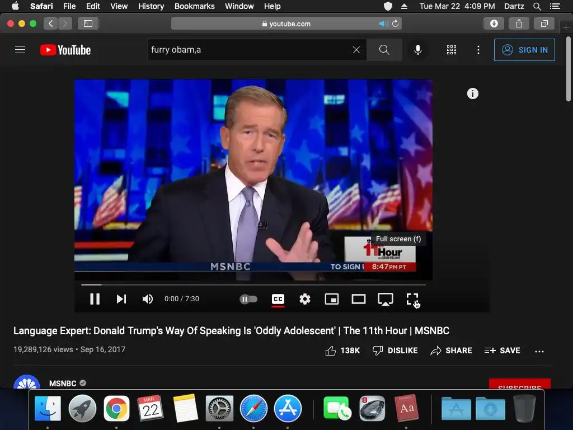The height and width of the screenshot is (430, 573).
Task: Toggle closed captions (CC)
Action: pyautogui.click(x=278, y=299)
